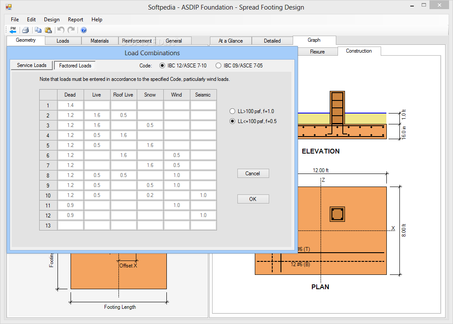Click Wind factor field in row 8
The image size is (453, 324).
[x=177, y=175]
